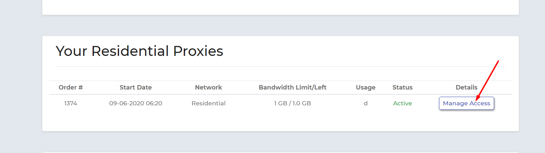
Task: Click the Start Date column header
Action: tap(136, 87)
